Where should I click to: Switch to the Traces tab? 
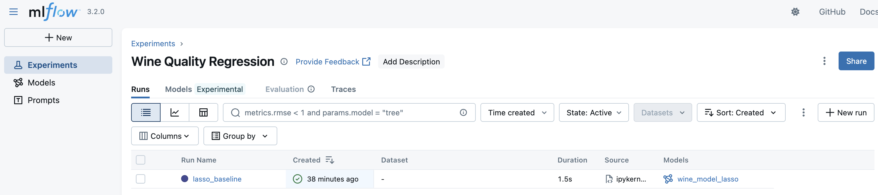click(x=343, y=89)
